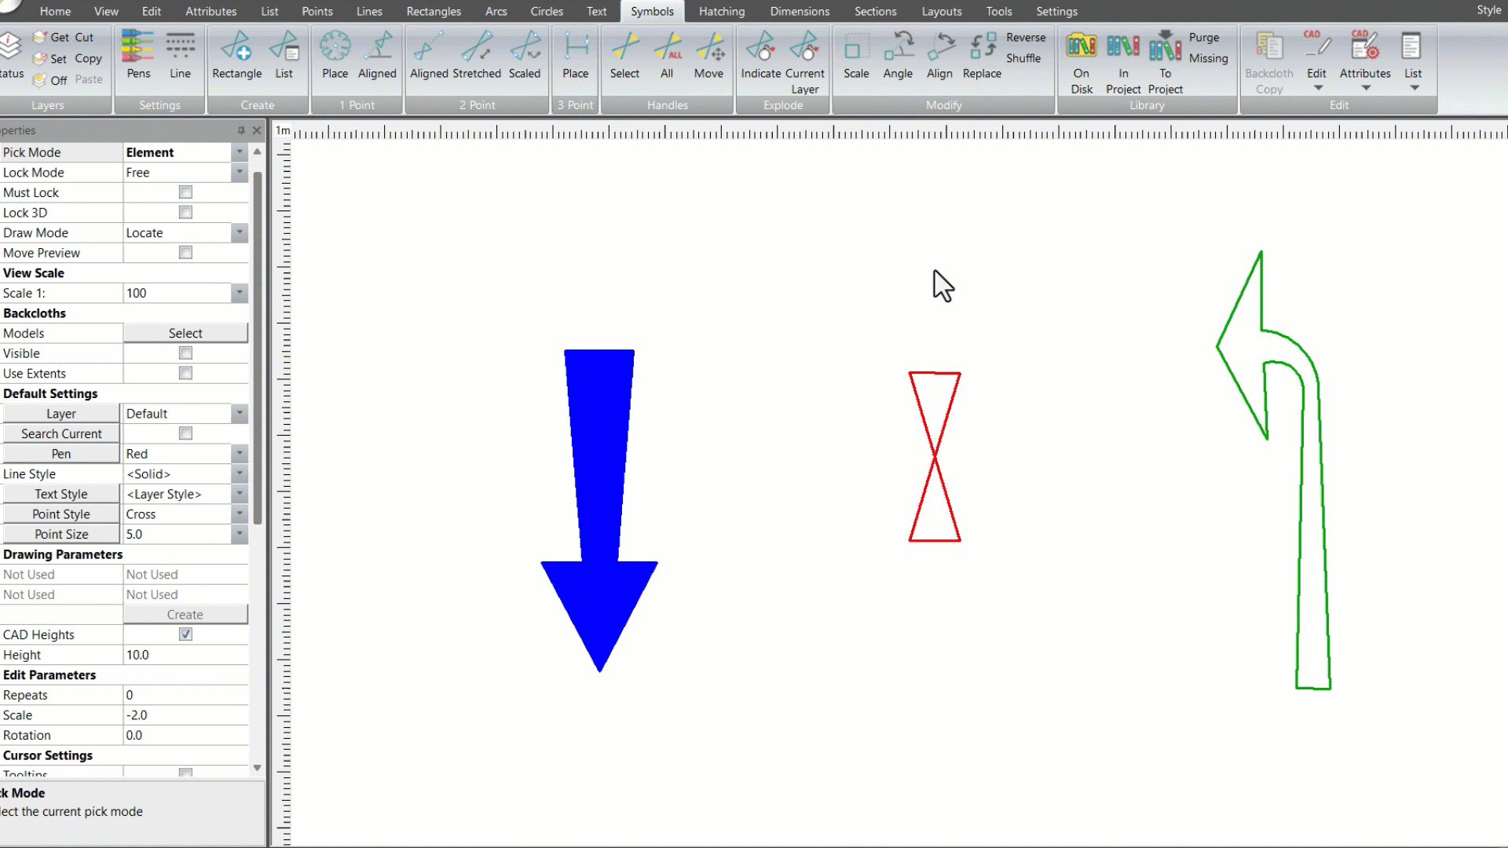This screenshot has width=1508, height=848.
Task: Uncheck the CAD Heights checkbox
Action: (185, 634)
